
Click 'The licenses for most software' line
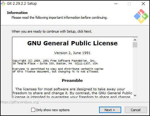pos(70,89)
